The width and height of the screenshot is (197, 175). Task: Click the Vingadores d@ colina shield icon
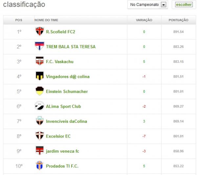pos(39,77)
